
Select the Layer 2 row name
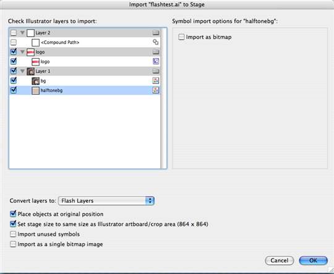click(x=43, y=33)
